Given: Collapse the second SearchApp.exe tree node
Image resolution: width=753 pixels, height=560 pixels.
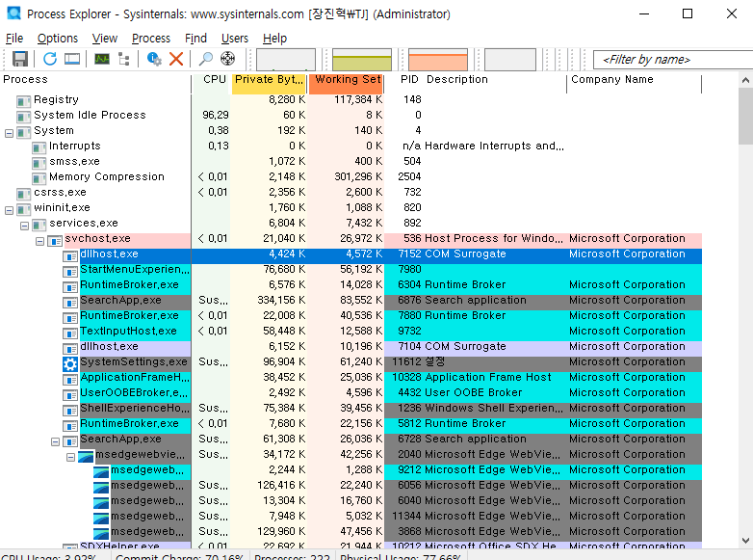Looking at the screenshot, I should [x=55, y=441].
